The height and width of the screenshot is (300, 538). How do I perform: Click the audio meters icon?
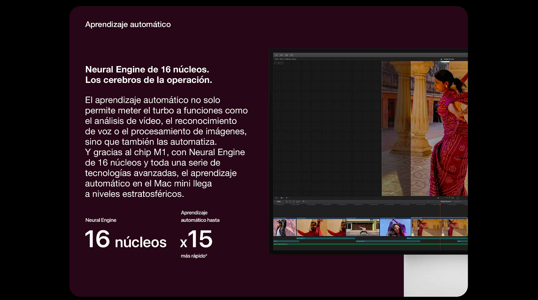[x=458, y=198]
